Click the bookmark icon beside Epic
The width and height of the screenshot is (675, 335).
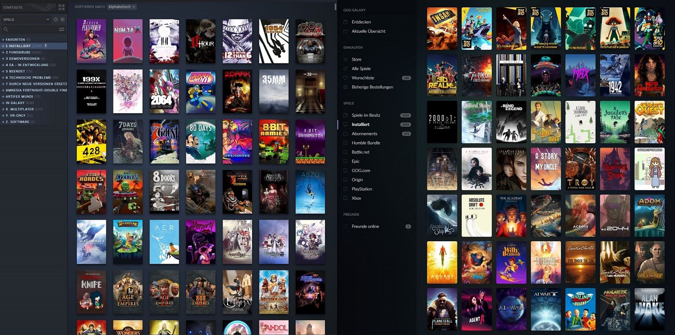pyautogui.click(x=345, y=161)
